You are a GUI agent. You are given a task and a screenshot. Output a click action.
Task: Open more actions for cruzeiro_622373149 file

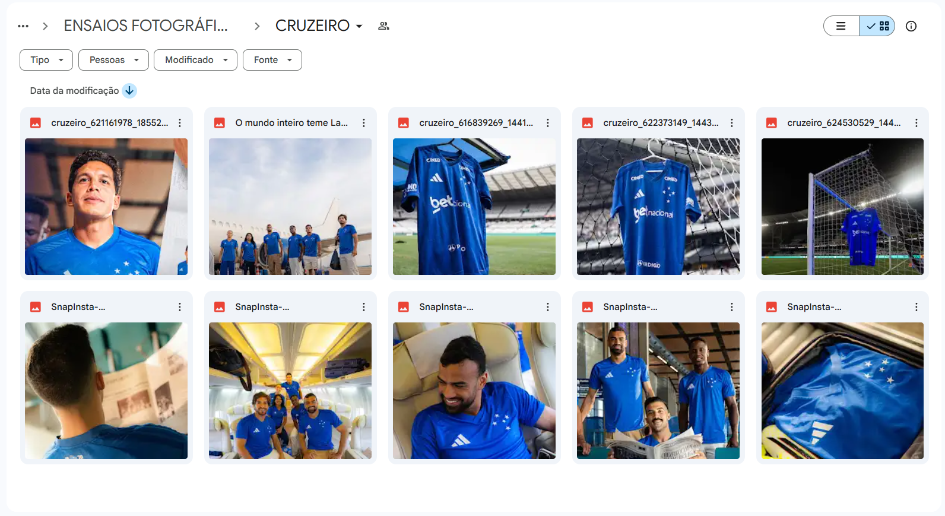pyautogui.click(x=732, y=123)
